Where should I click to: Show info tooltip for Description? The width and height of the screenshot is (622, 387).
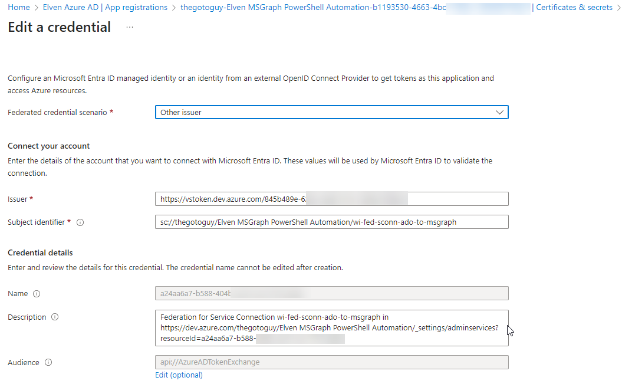pos(55,317)
